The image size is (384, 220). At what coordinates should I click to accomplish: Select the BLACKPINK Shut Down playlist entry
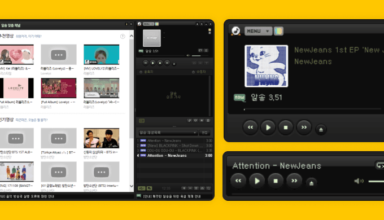[174, 146]
